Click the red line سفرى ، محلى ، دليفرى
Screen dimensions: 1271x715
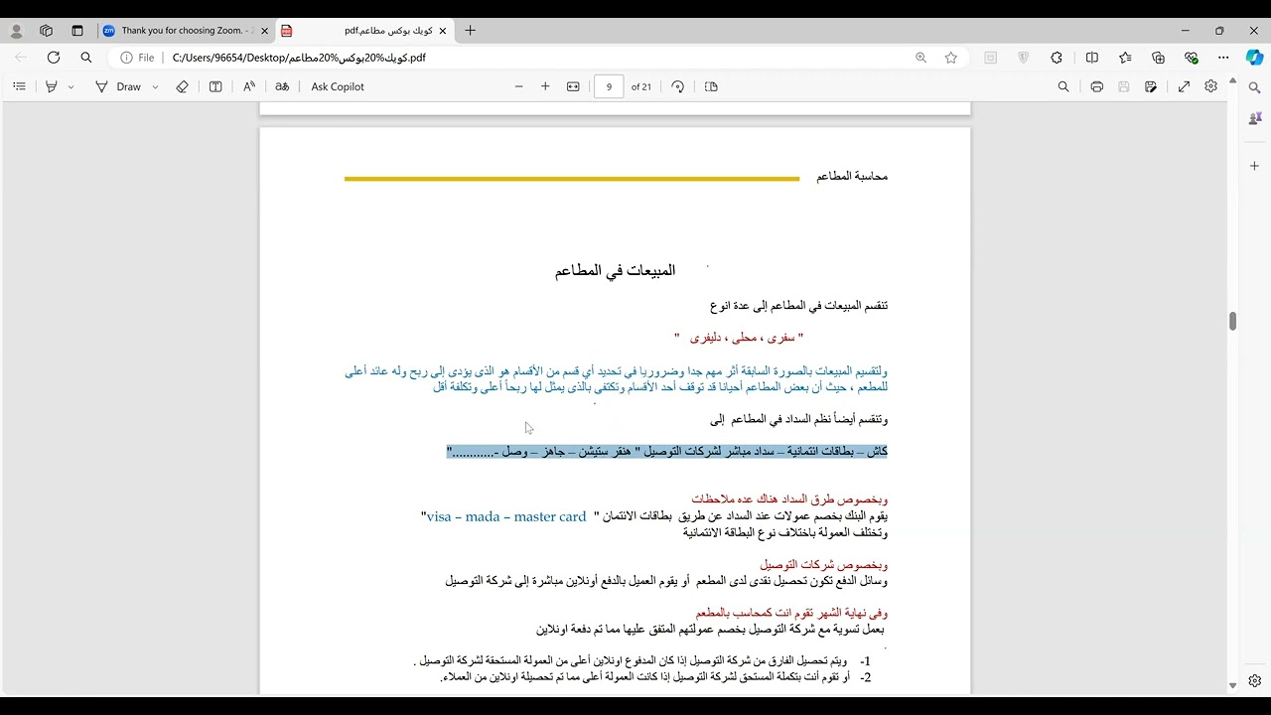point(739,338)
